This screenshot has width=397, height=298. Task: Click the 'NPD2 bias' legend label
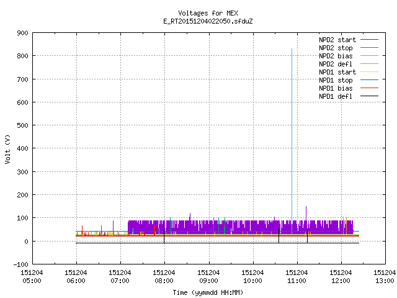click(x=336, y=56)
